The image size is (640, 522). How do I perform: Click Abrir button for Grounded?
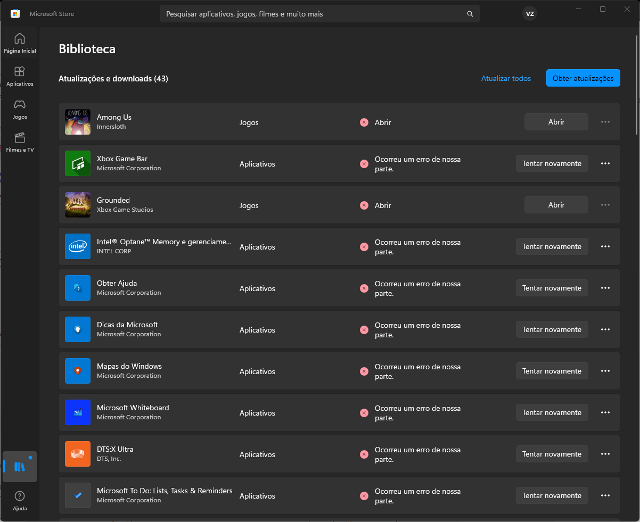(x=556, y=205)
